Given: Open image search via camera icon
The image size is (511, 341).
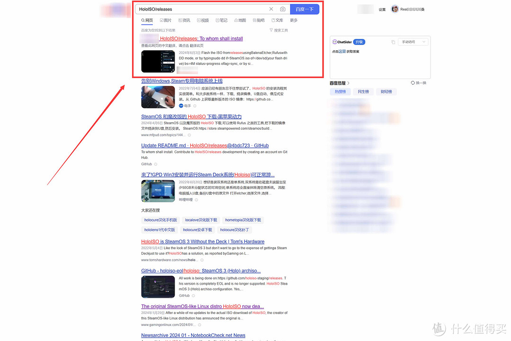Looking at the screenshot, I should [x=282, y=9].
